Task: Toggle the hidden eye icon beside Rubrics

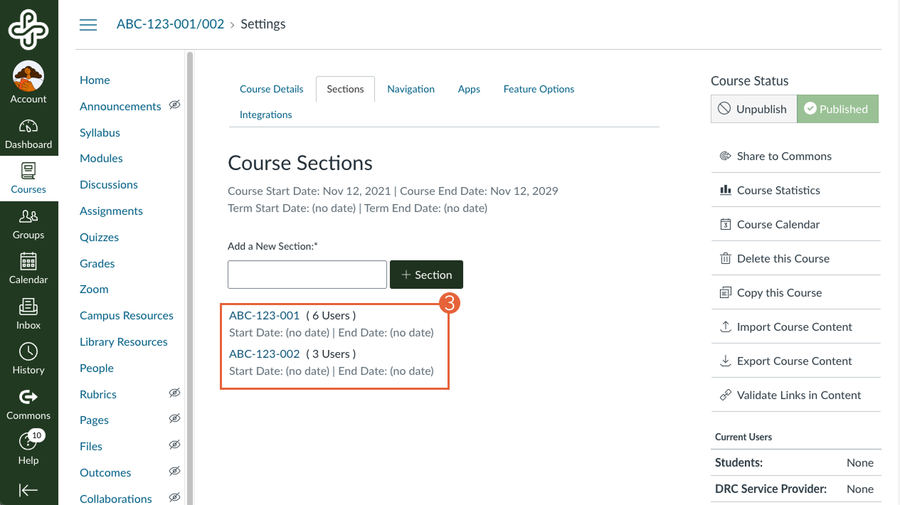Action: pos(174,393)
